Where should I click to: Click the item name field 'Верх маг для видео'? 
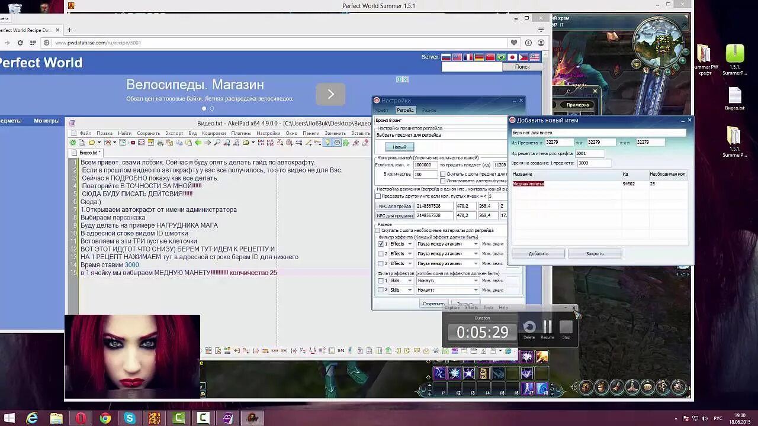tap(599, 133)
